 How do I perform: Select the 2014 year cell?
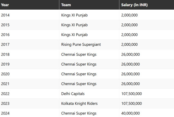(5, 15)
